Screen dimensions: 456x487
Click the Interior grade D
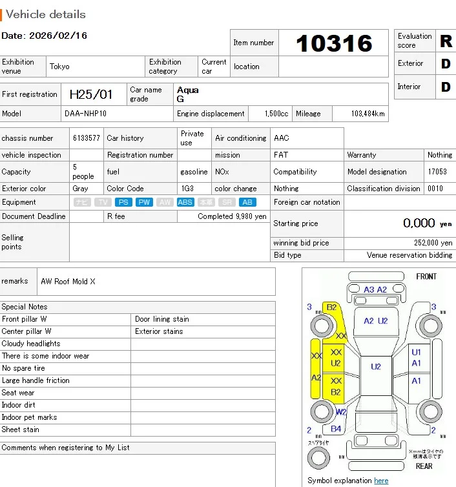(x=446, y=87)
